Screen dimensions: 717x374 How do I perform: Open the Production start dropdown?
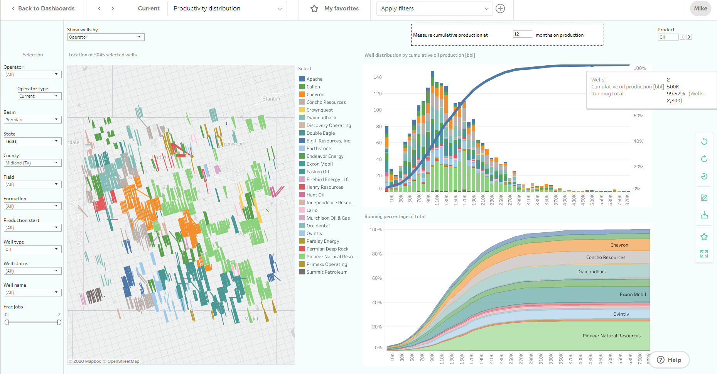(x=32, y=228)
